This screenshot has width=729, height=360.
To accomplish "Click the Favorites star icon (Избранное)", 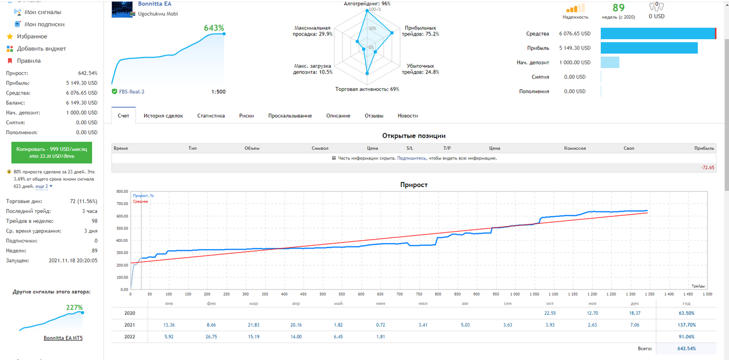I will [10, 36].
